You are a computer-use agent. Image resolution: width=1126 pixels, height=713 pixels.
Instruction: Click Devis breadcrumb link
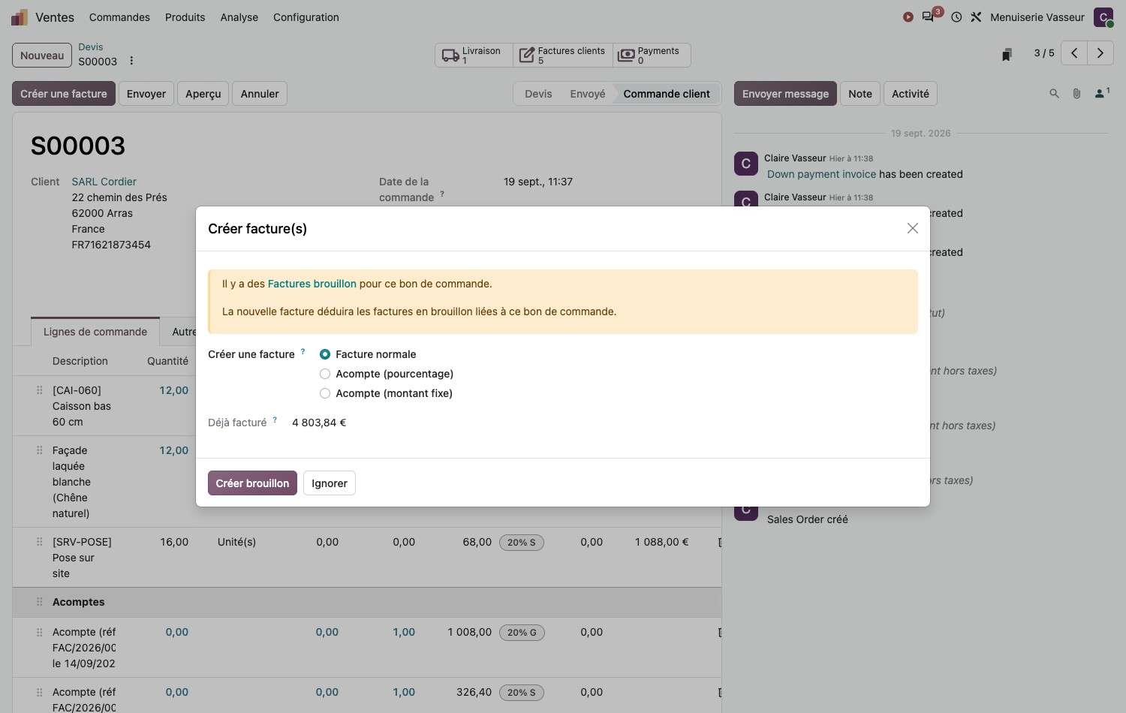[x=91, y=47]
